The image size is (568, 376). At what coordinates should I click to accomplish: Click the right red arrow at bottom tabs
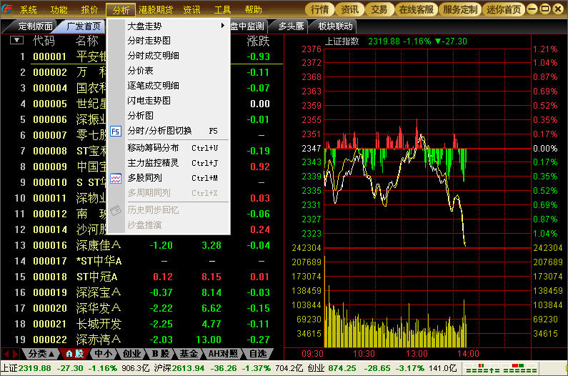click(16, 354)
